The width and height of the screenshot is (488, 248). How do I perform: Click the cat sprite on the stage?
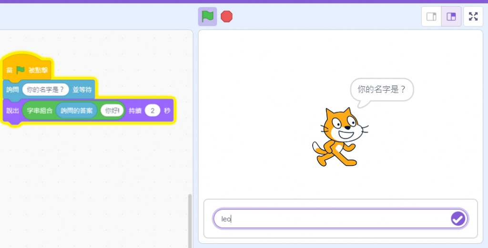339,137
